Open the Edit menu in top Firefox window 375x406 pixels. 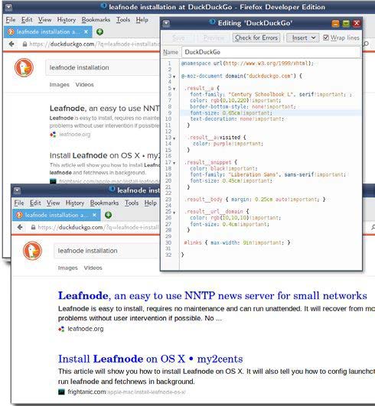(x=27, y=20)
